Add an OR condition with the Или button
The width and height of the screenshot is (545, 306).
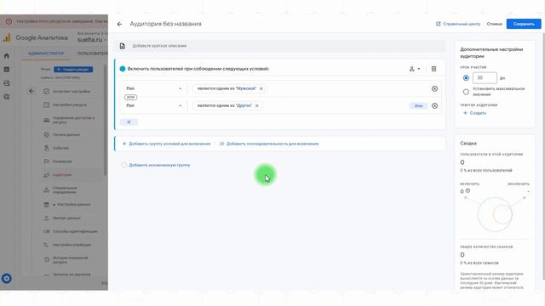pyautogui.click(x=418, y=105)
